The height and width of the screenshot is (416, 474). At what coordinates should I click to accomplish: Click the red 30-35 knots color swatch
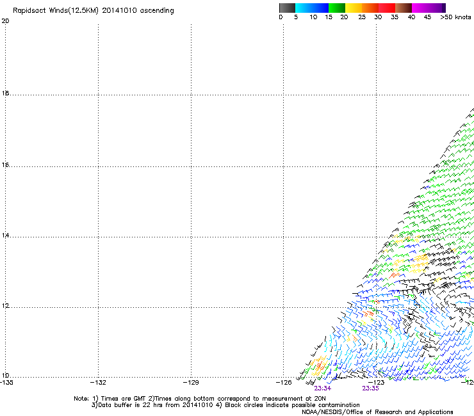point(387,8)
